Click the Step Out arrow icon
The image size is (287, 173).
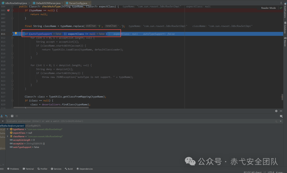tap(2, 116)
